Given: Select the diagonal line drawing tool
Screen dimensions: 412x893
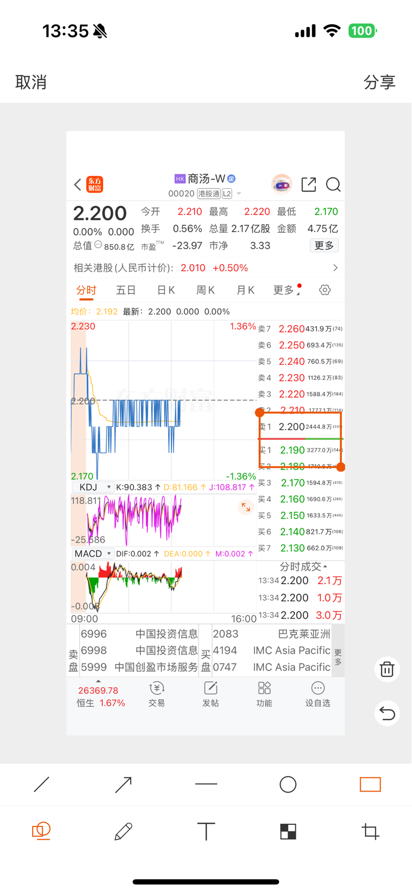Looking at the screenshot, I should (x=41, y=785).
